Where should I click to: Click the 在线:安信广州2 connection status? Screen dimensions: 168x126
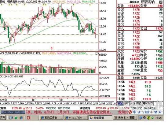pyautogui.click(x=13, y=112)
